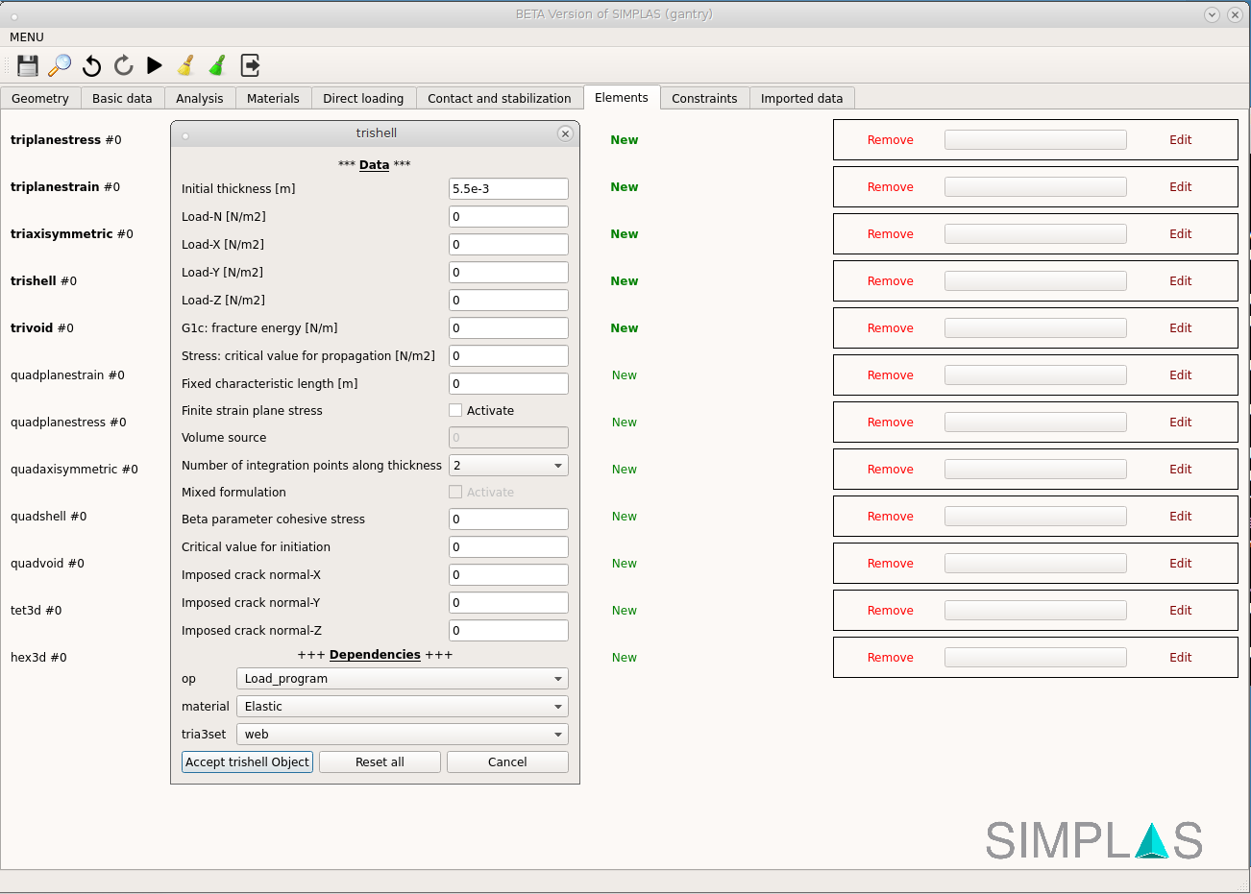The width and height of the screenshot is (1251, 894).
Task: Click the redo arrow icon
Action: click(123, 65)
